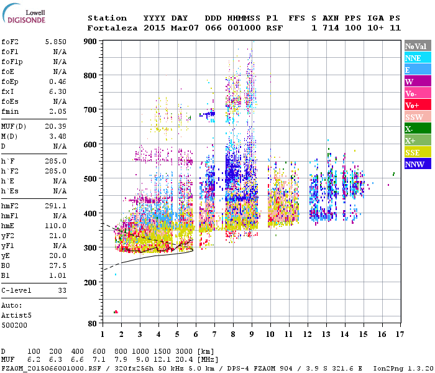Choose the SSW light pink legend swatch
Image resolution: width=435 pixels, height=373 pixels.
(417, 117)
